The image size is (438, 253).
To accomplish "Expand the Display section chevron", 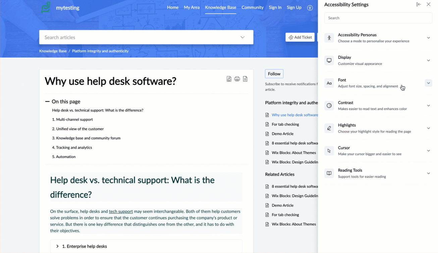I will click(x=429, y=60).
